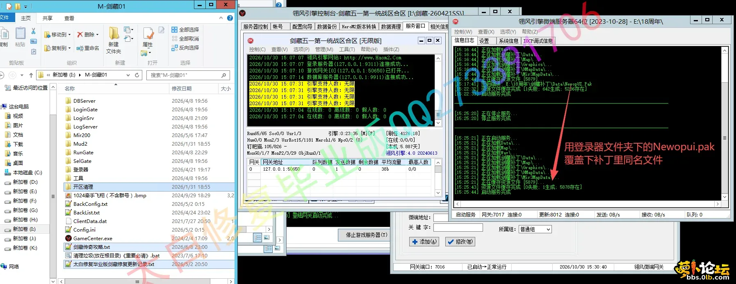Open 文件 menu in Explorer

pyautogui.click(x=6, y=18)
